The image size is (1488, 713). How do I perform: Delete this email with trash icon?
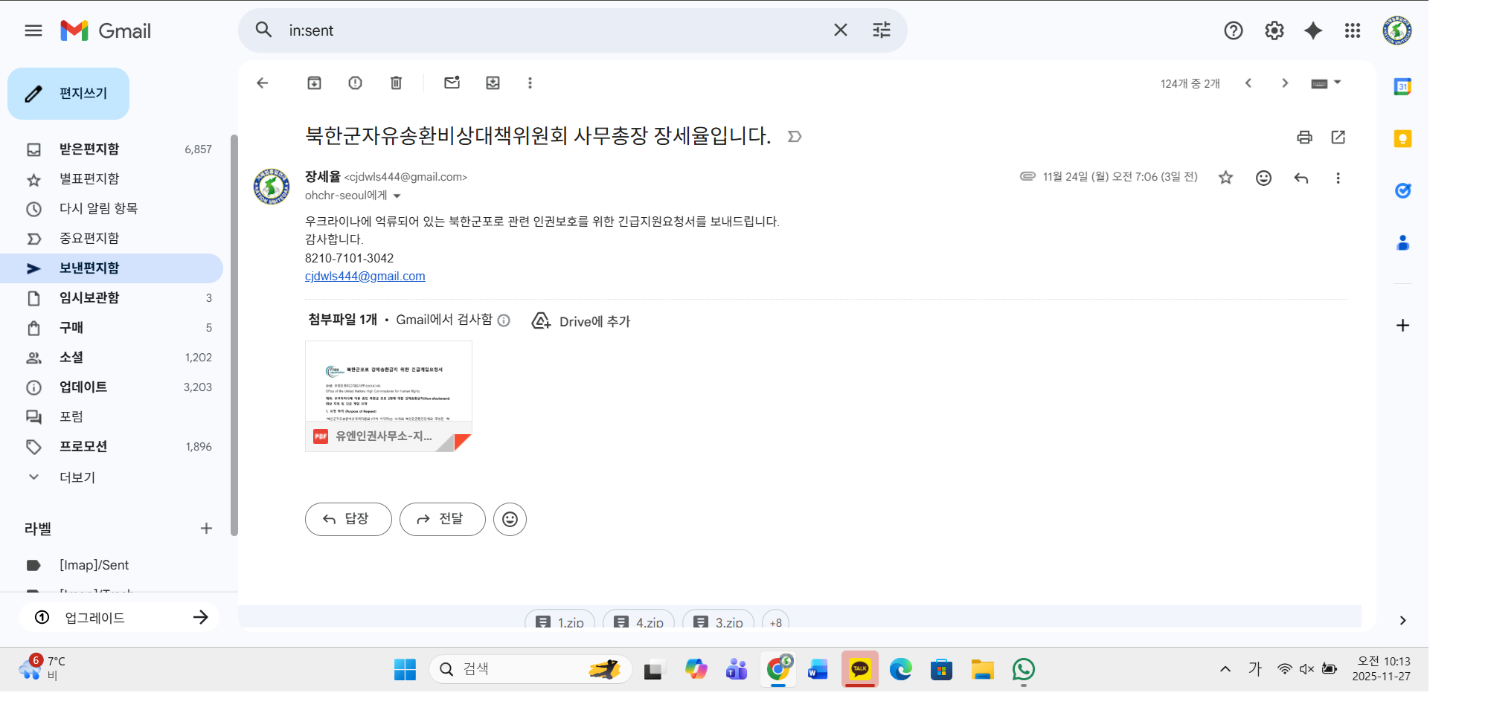(396, 83)
